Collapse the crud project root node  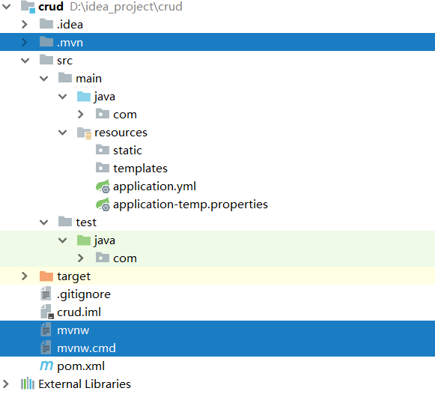coord(6,7)
